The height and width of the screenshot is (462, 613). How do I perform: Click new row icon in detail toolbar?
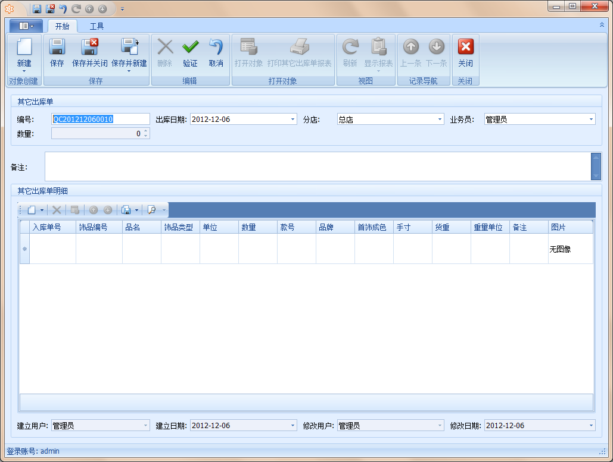pyautogui.click(x=32, y=210)
